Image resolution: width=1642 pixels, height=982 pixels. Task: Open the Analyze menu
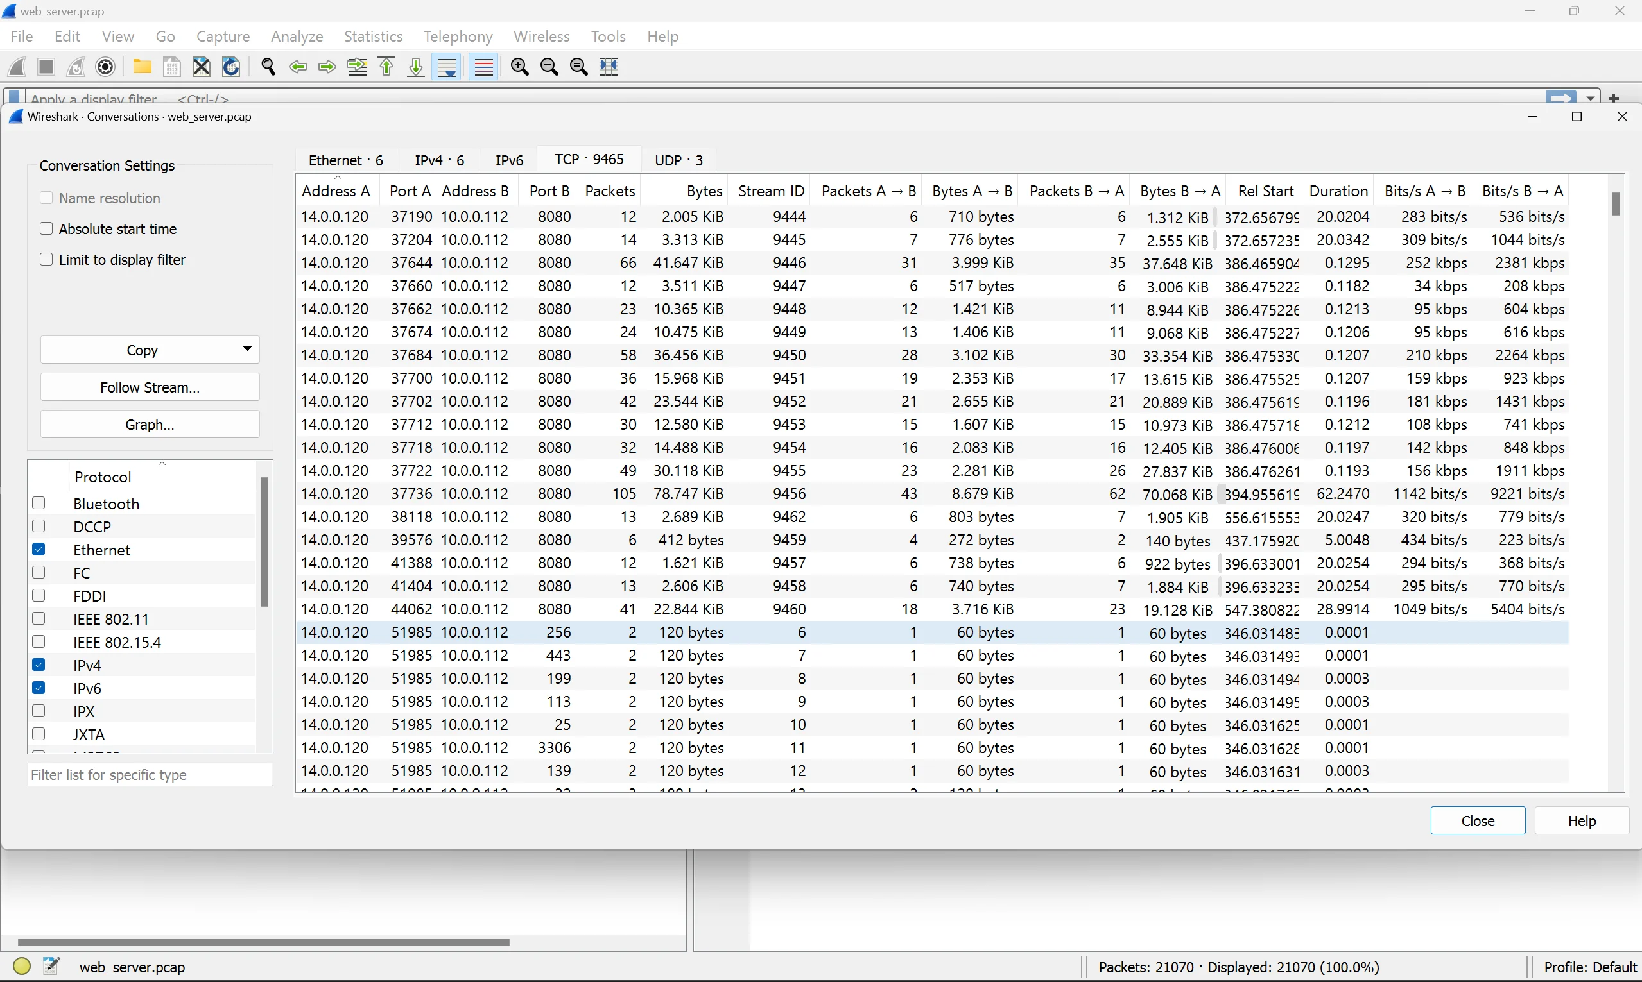297,37
